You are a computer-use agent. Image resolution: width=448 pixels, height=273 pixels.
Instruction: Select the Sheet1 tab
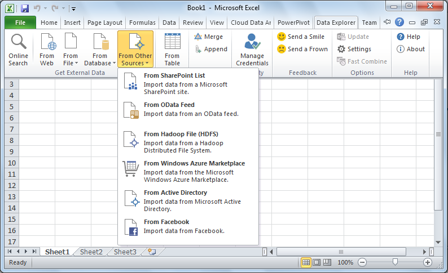pyautogui.click(x=57, y=252)
